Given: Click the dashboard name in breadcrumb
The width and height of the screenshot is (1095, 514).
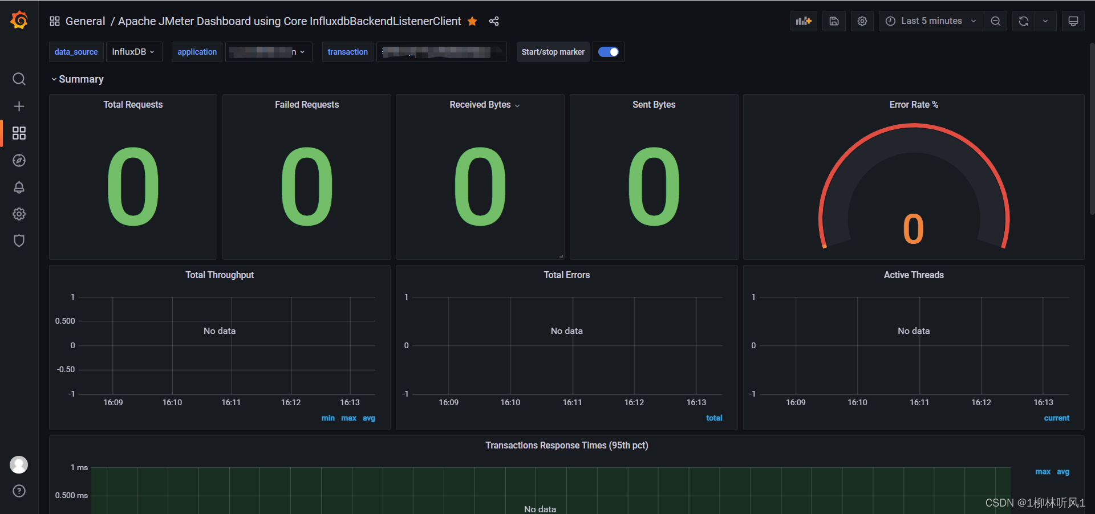Looking at the screenshot, I should (x=289, y=21).
